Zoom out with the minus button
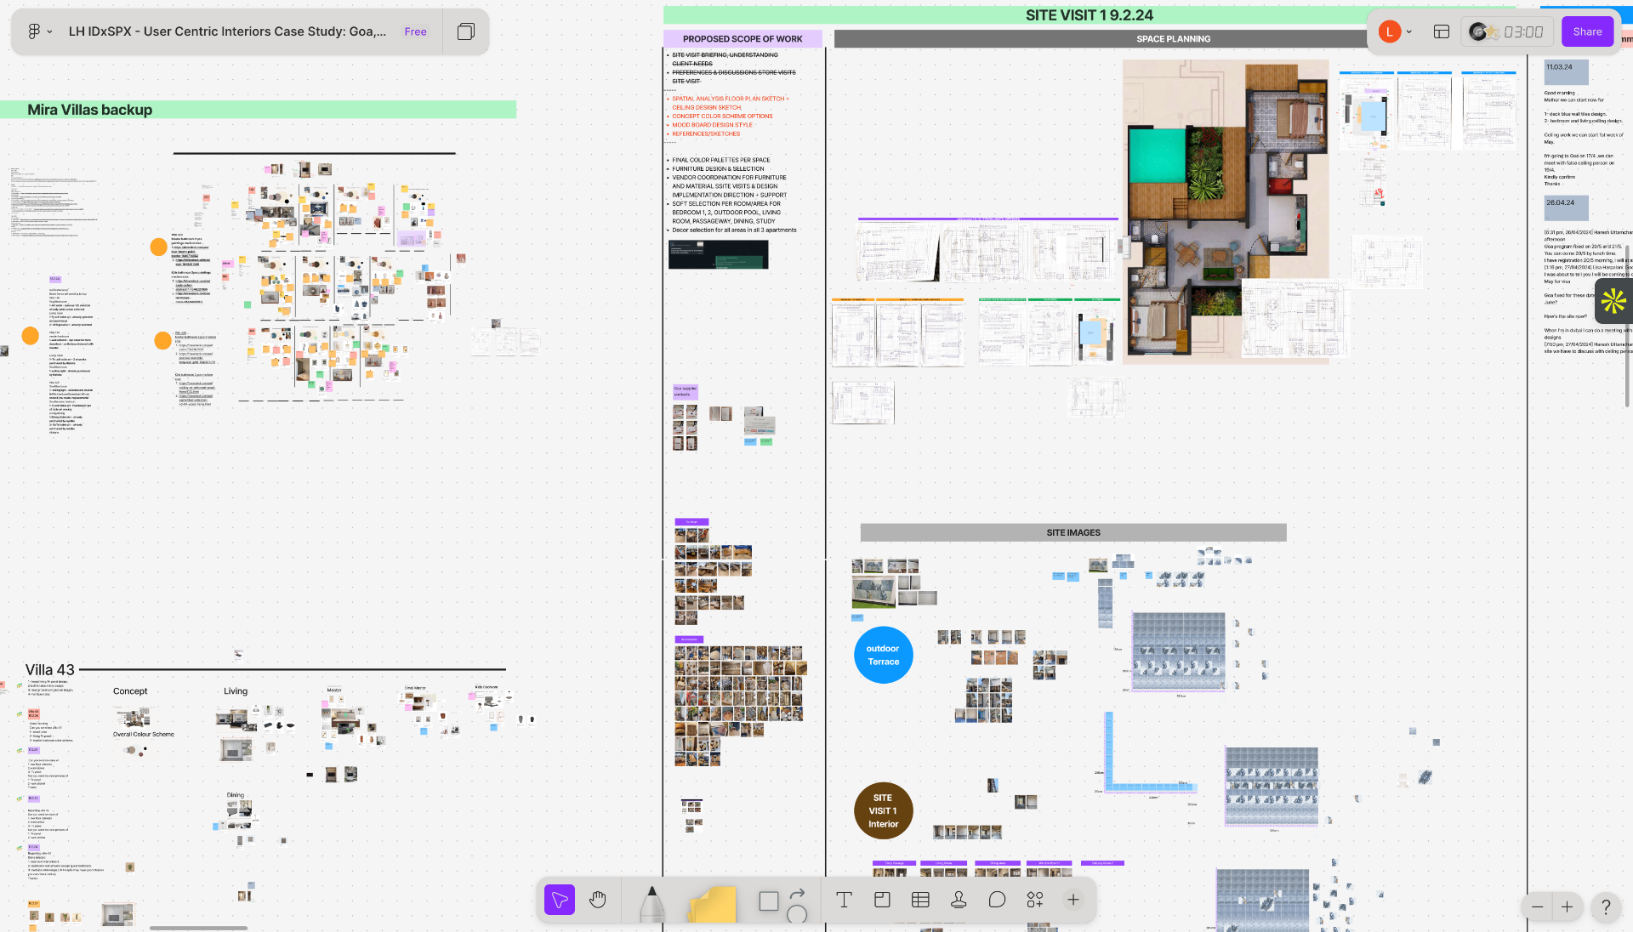This screenshot has width=1633, height=932. 1537,906
